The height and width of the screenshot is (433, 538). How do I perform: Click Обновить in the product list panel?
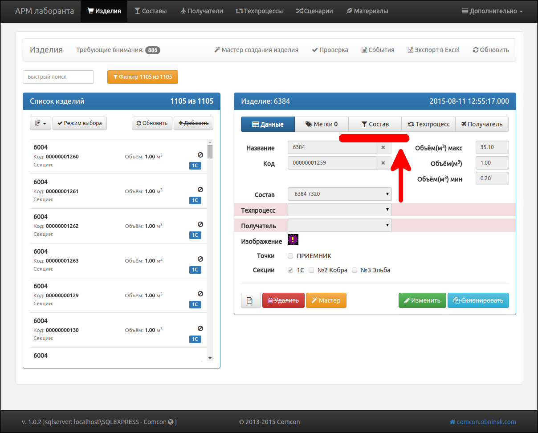pyautogui.click(x=152, y=123)
